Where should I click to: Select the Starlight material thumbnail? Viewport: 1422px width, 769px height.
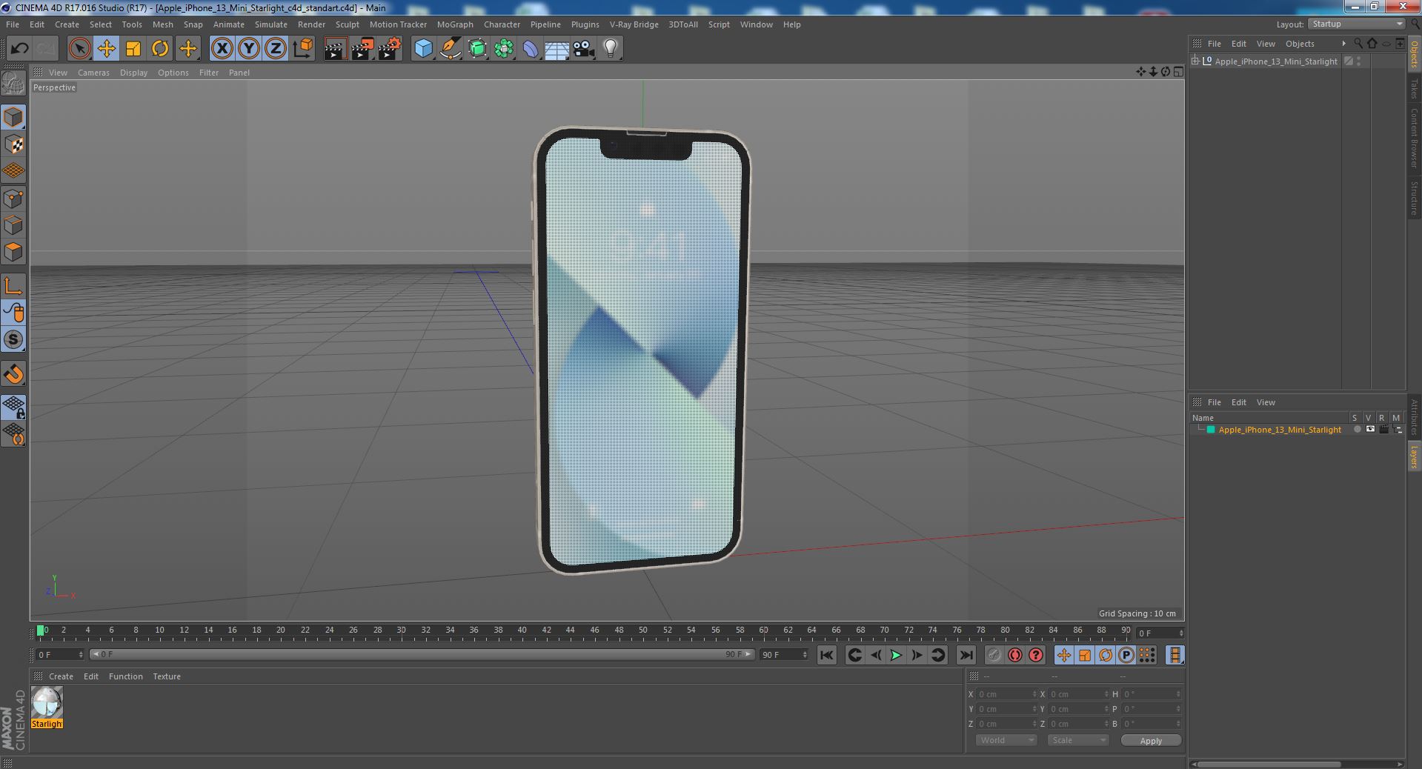pyautogui.click(x=47, y=702)
